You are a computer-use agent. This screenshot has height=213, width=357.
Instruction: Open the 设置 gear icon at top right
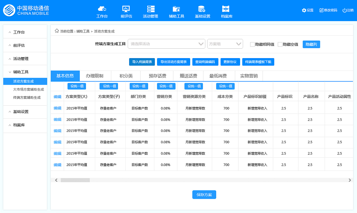(x=304, y=10)
